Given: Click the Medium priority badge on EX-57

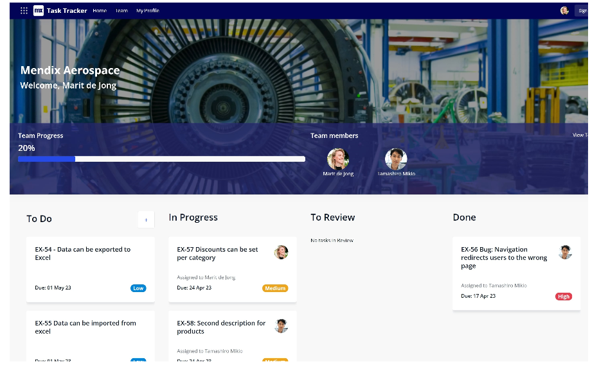Looking at the screenshot, I should (x=275, y=288).
